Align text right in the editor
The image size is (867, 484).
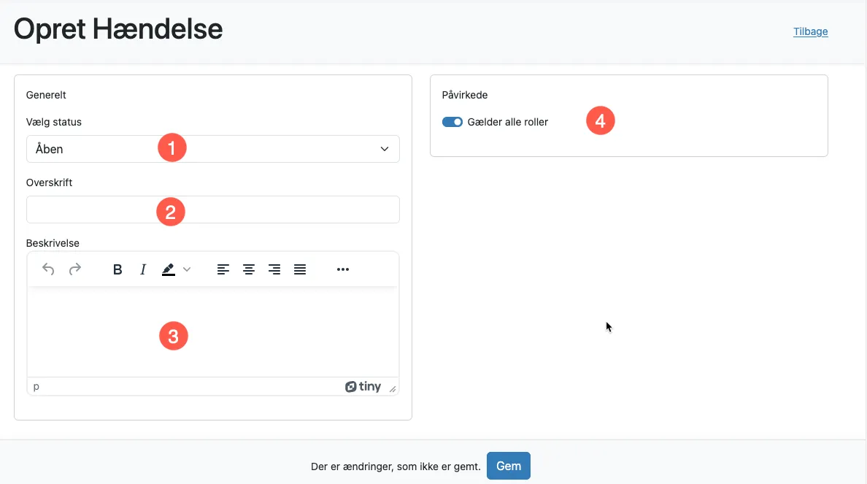pyautogui.click(x=274, y=269)
